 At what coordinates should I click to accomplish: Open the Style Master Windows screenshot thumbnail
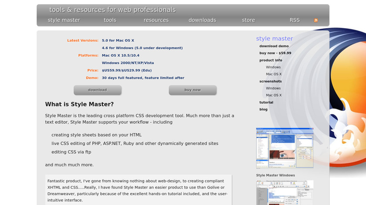[x=285, y=148]
